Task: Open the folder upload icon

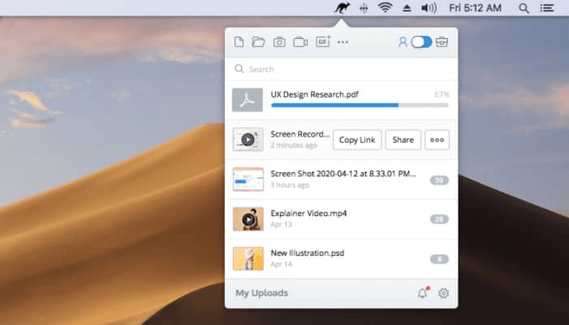Action: point(258,42)
